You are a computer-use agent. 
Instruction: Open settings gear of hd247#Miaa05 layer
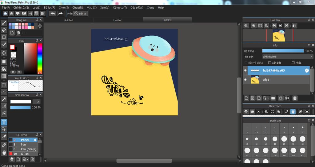click(x=307, y=70)
